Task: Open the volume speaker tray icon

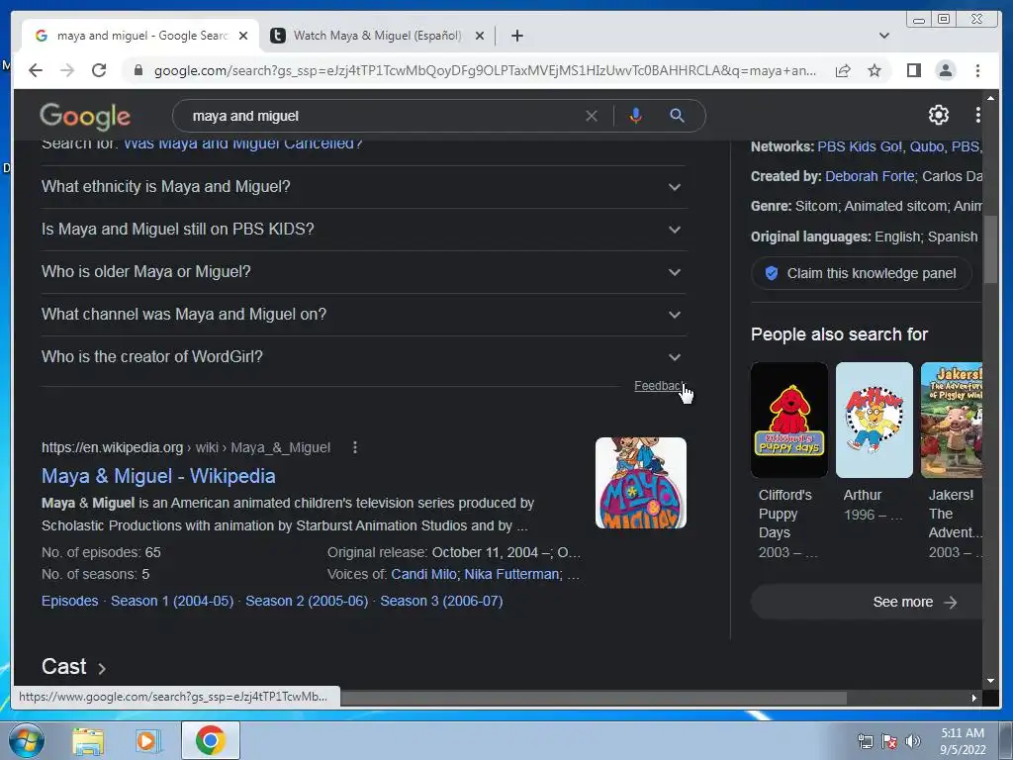Action: pyautogui.click(x=913, y=741)
